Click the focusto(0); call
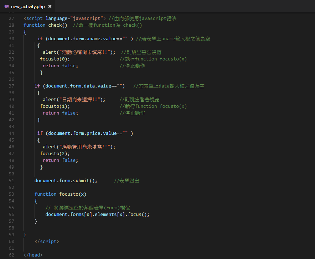 click(55, 59)
